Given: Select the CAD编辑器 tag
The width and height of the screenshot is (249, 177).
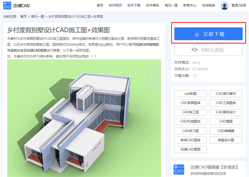Looking at the screenshot, I should (x=226, y=131).
